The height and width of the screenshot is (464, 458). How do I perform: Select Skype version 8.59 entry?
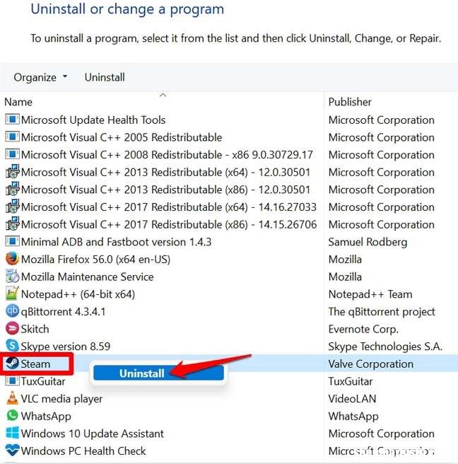(65, 347)
